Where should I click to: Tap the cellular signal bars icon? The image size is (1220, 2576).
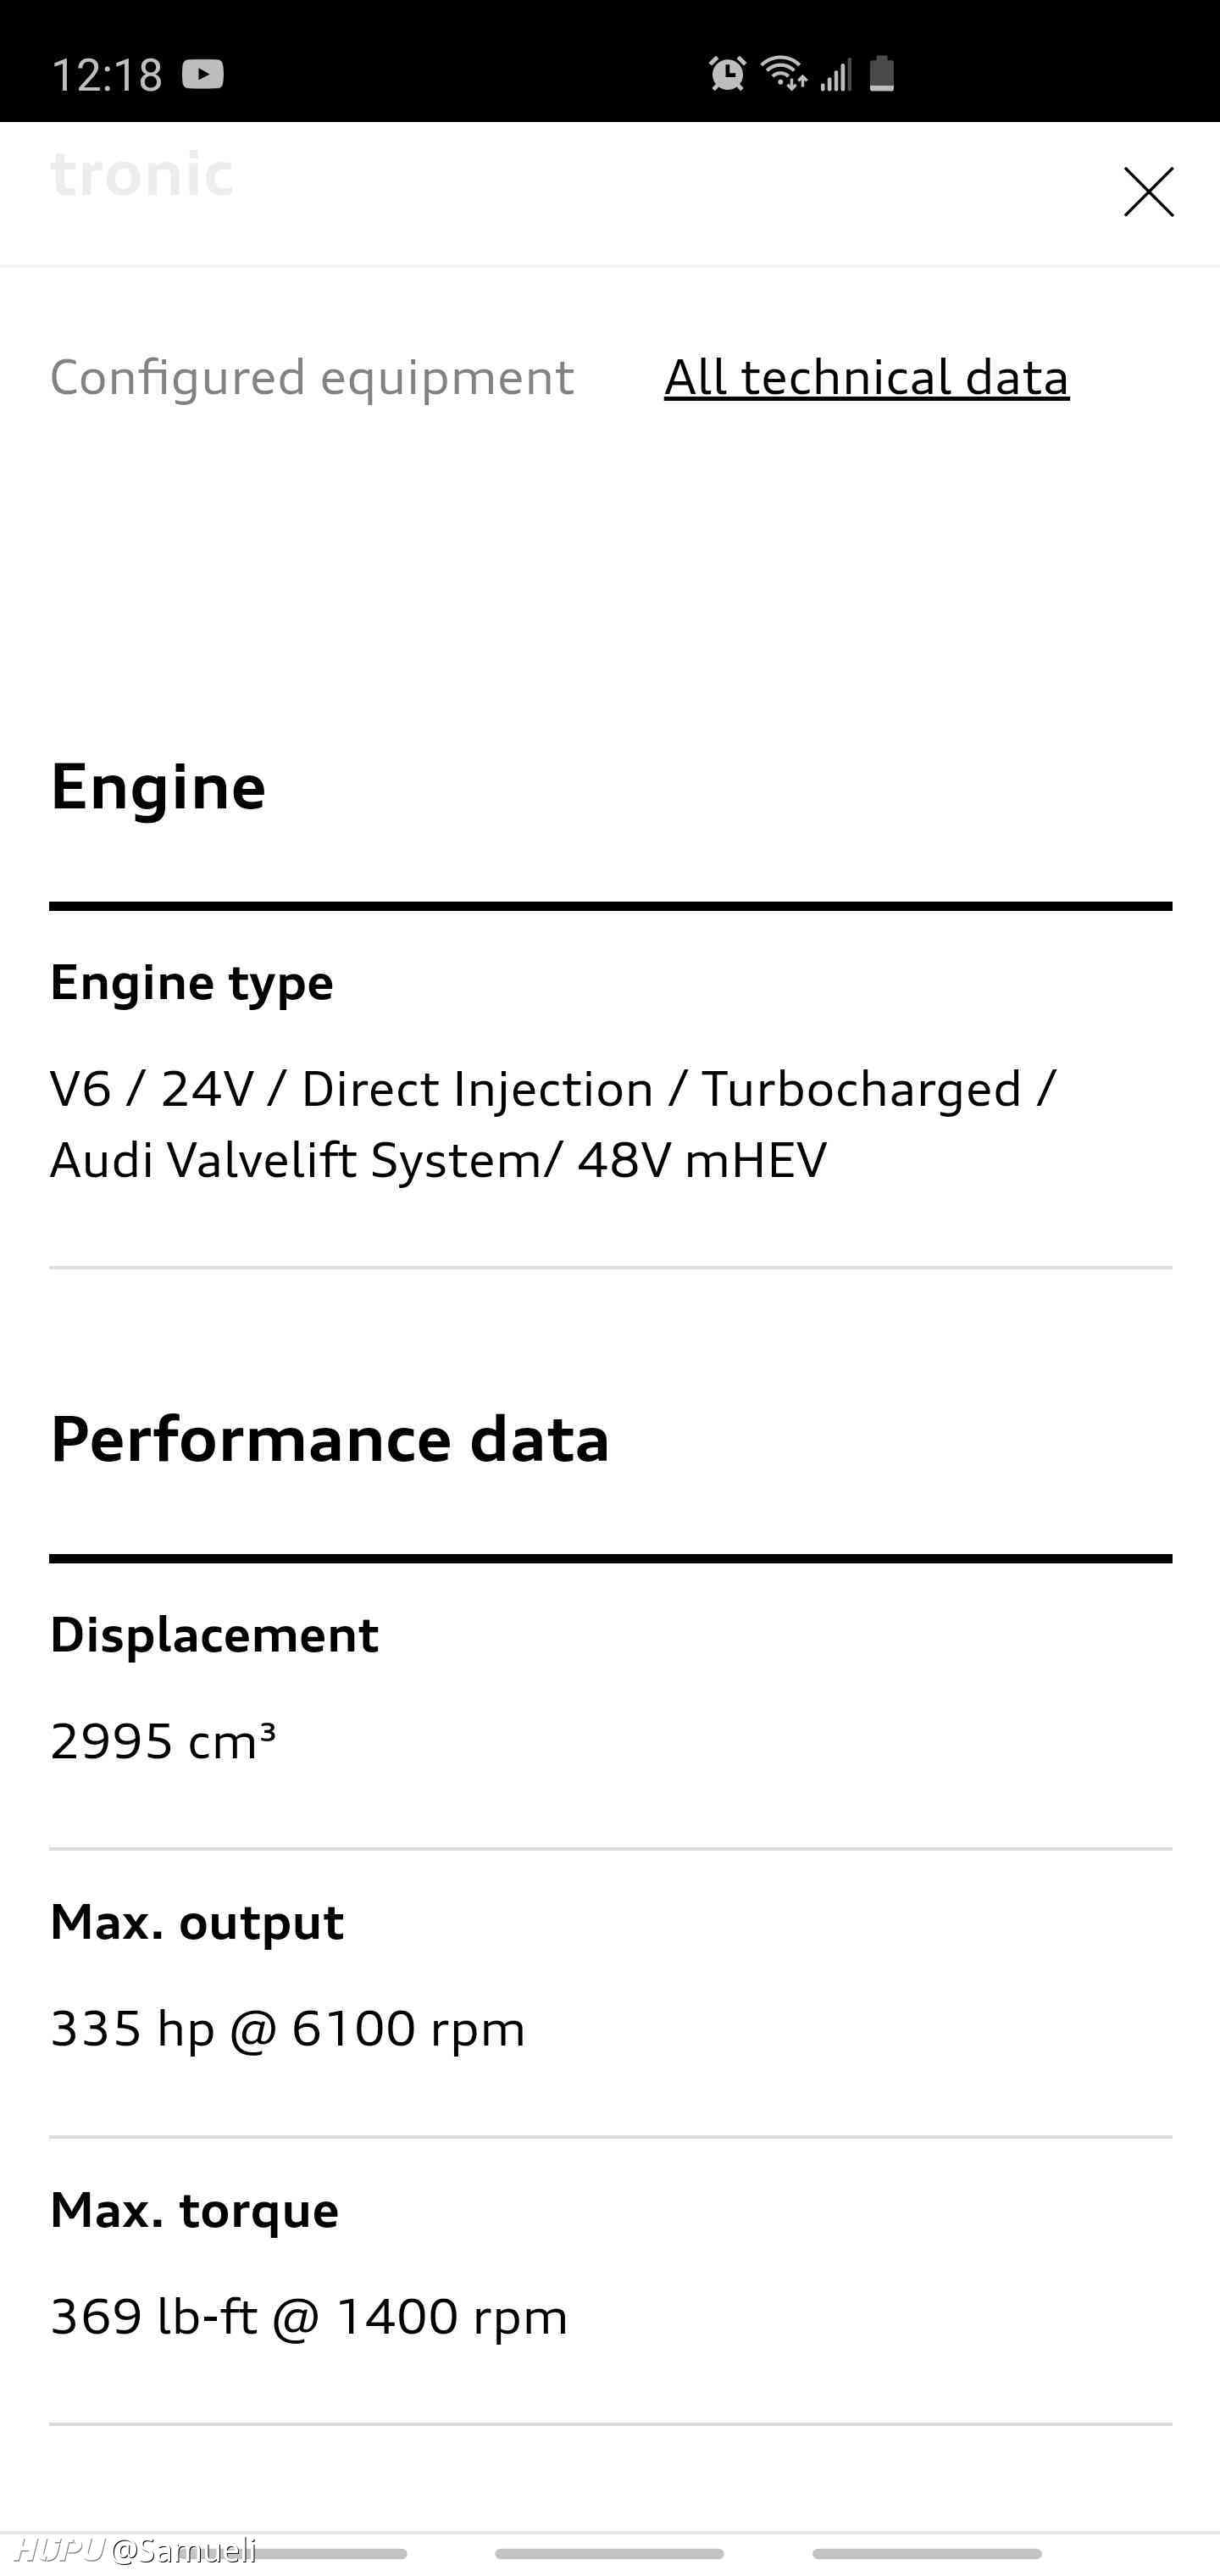pyautogui.click(x=835, y=75)
